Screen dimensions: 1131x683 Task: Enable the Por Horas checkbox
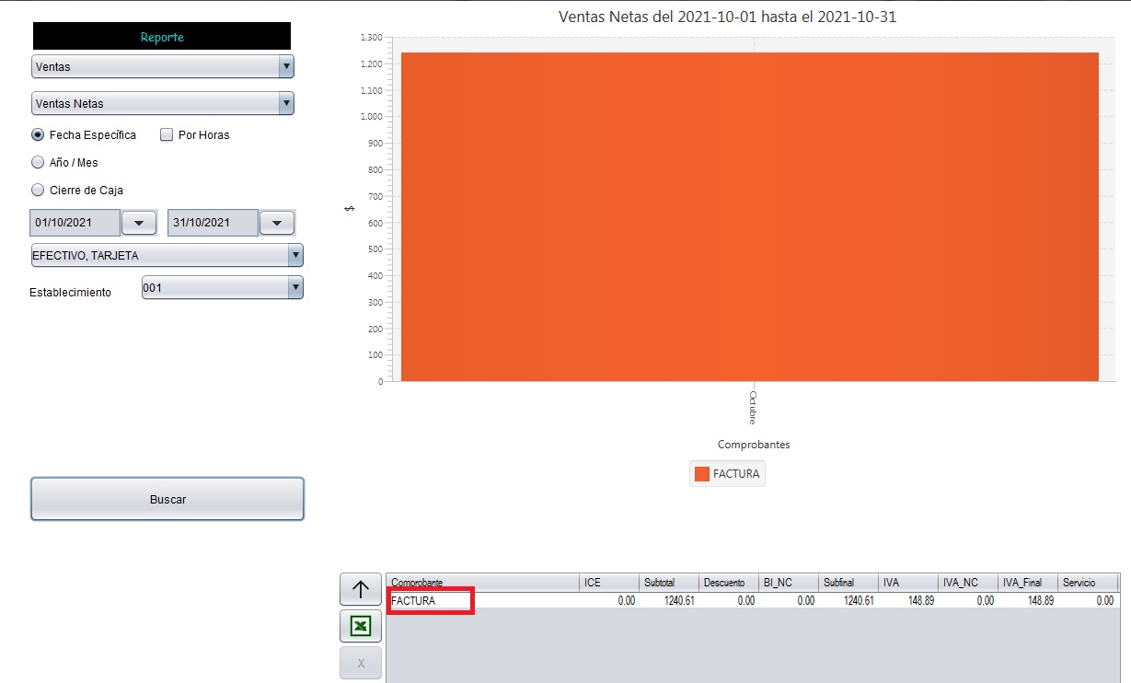(x=167, y=134)
